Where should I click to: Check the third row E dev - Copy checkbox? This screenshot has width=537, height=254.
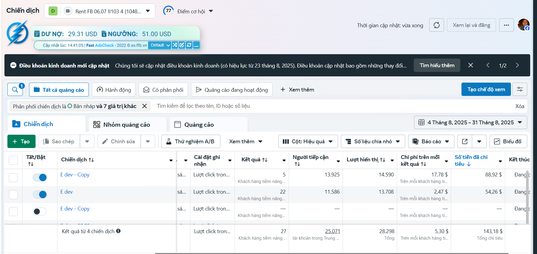(13, 212)
